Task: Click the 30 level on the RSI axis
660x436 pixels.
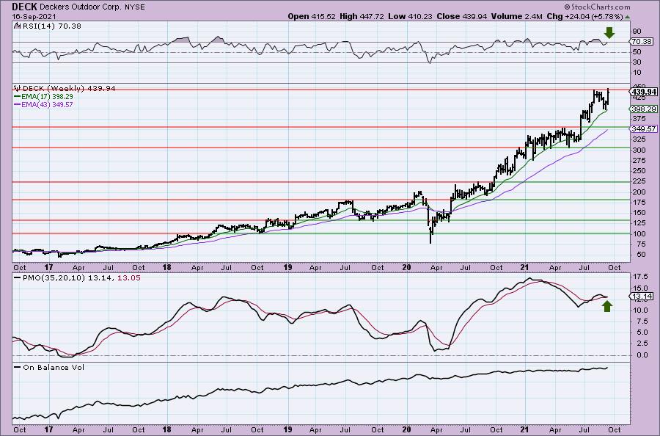Action: coord(637,62)
